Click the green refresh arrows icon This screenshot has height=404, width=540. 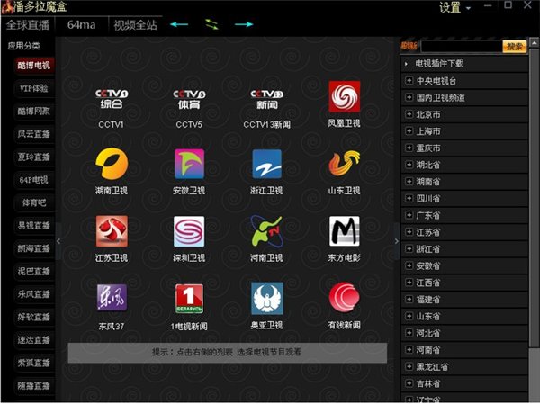pyautogui.click(x=211, y=24)
